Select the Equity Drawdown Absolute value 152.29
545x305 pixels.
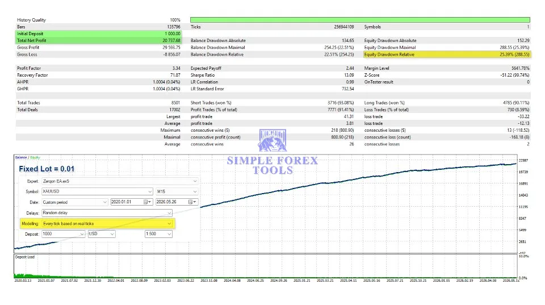[523, 41]
